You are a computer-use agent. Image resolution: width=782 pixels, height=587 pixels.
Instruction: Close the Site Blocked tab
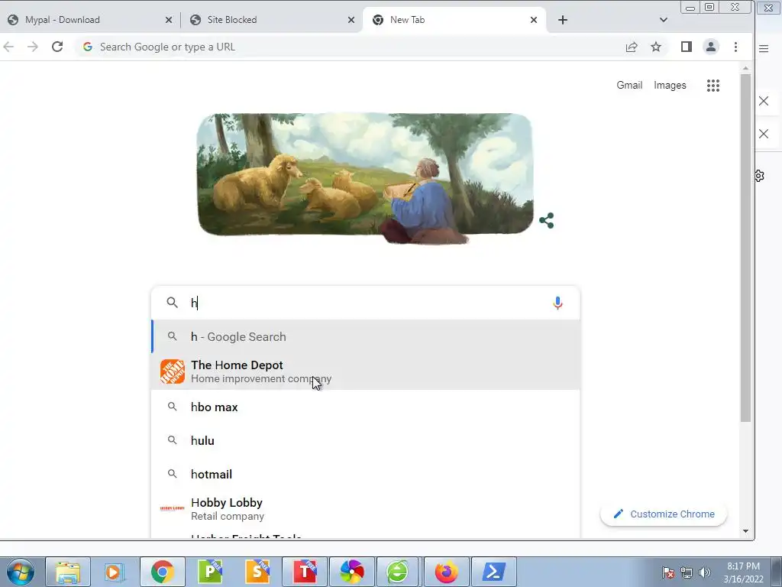pyautogui.click(x=351, y=20)
